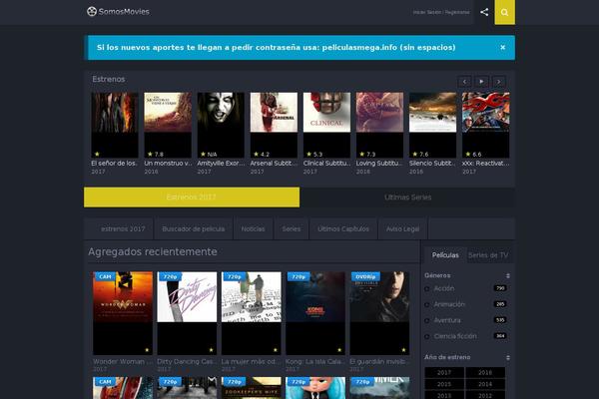599x399 pixels.
Task: Open estrenos 2017 menu item
Action: 123,229
